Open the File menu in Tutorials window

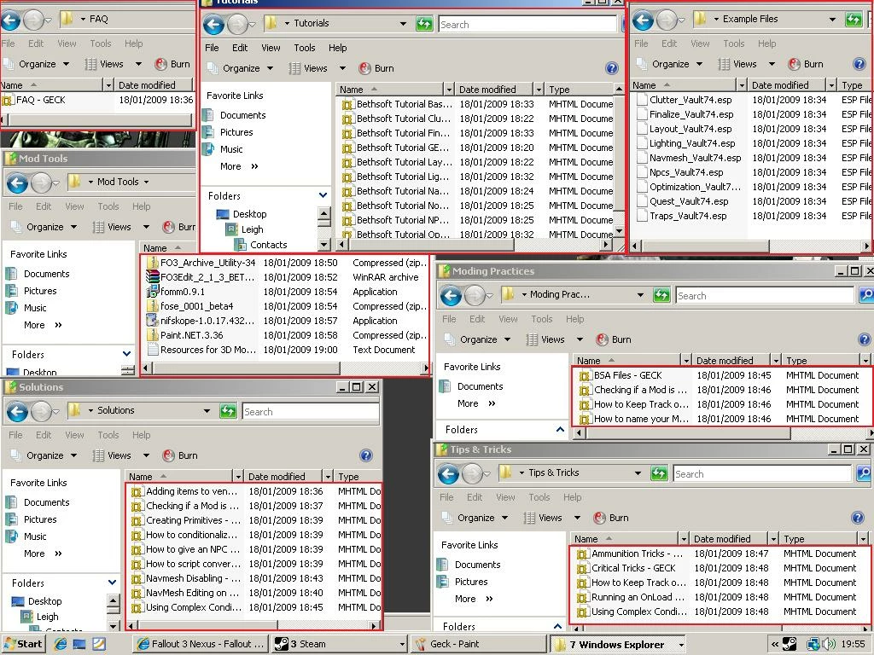[x=212, y=48]
